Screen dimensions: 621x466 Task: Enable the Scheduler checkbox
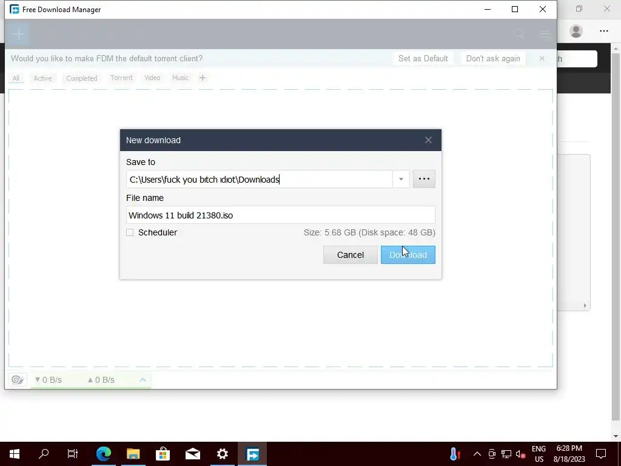tap(130, 232)
